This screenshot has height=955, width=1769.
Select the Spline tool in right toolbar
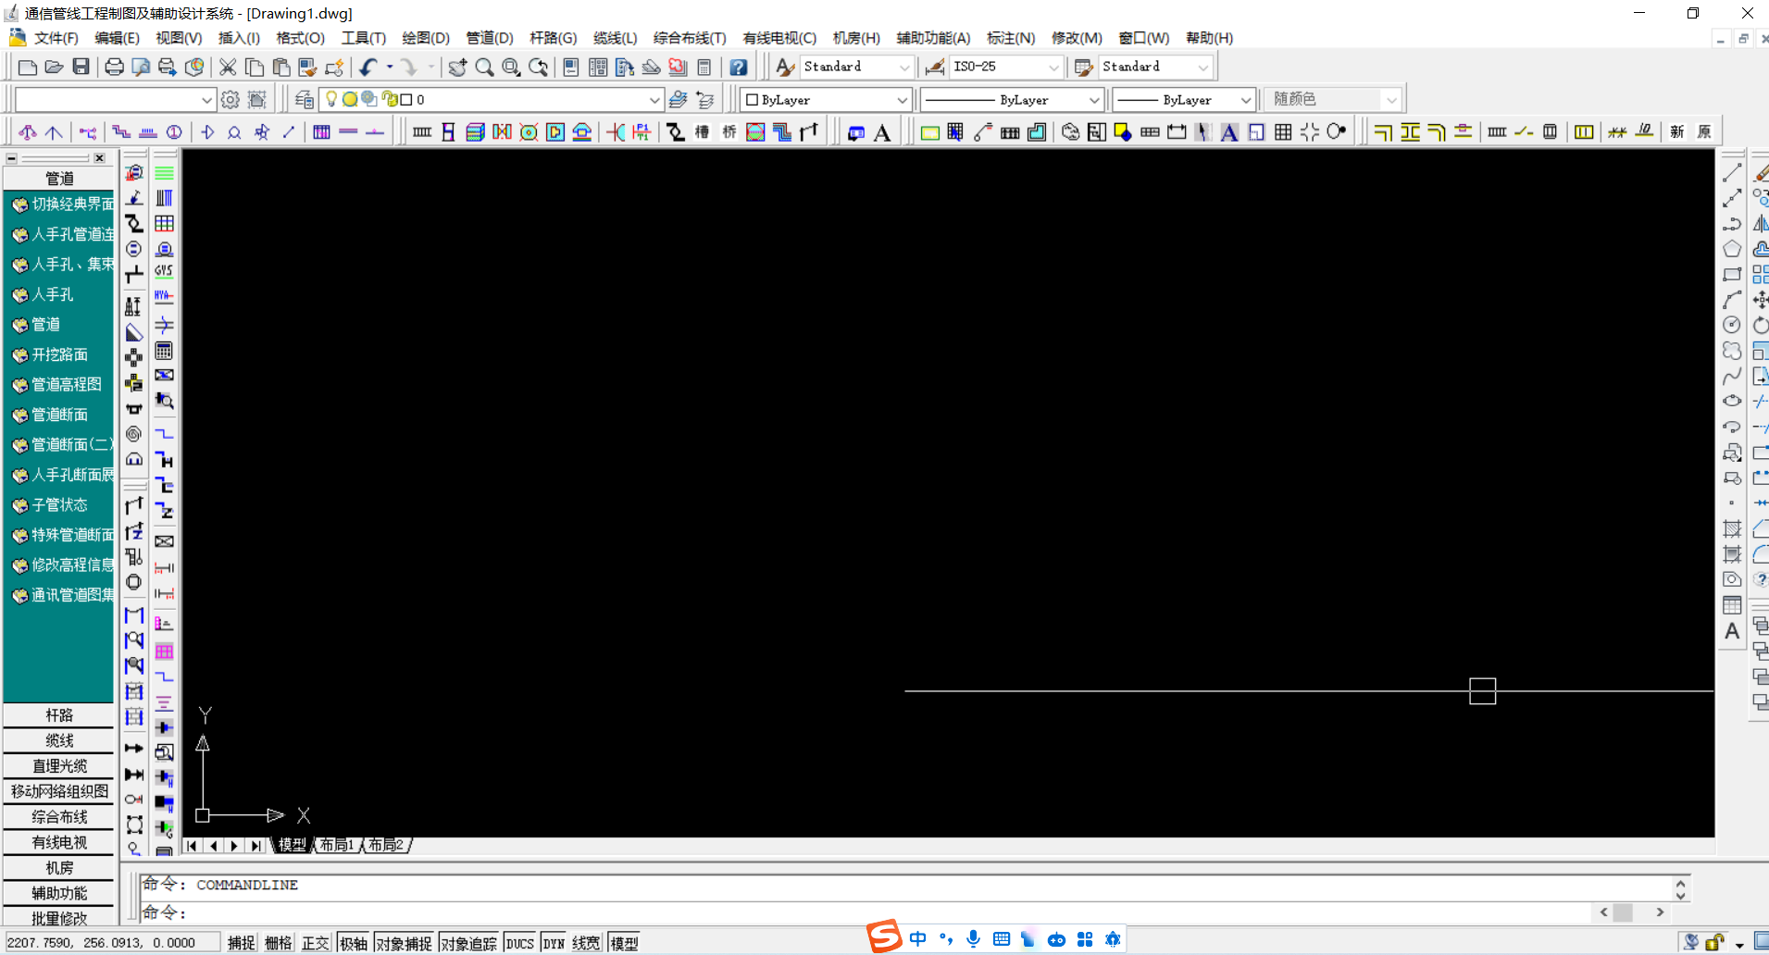tap(1732, 377)
